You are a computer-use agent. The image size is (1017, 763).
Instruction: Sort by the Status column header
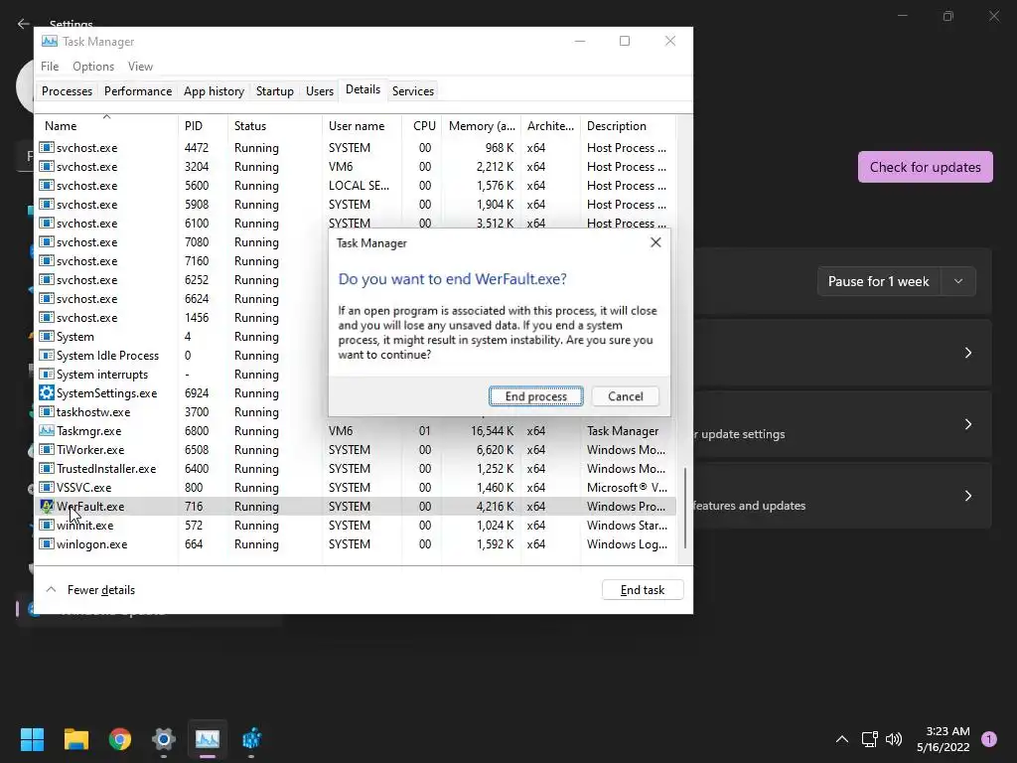(x=274, y=126)
